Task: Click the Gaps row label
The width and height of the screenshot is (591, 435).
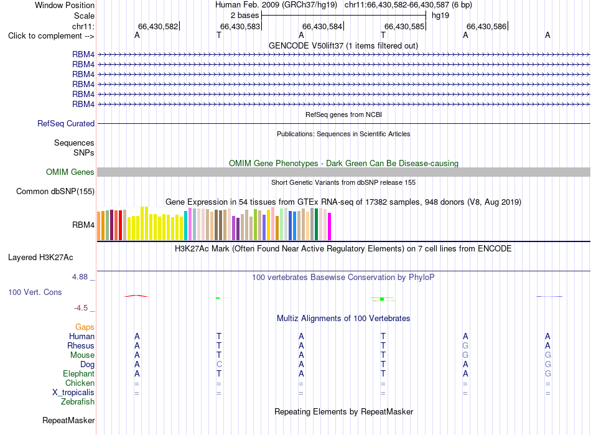Action: (x=85, y=327)
